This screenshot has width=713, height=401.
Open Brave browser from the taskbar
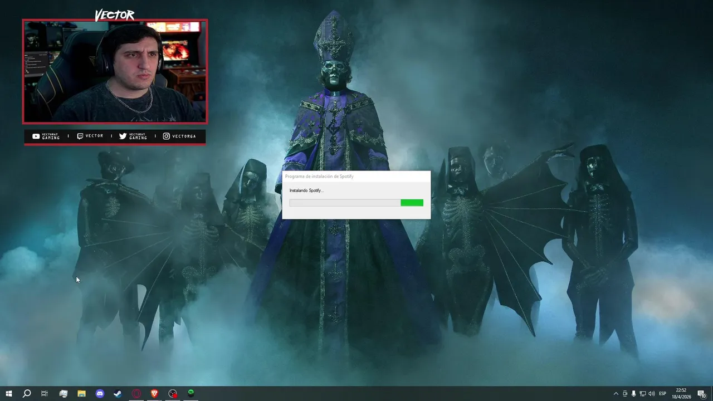pos(154,393)
